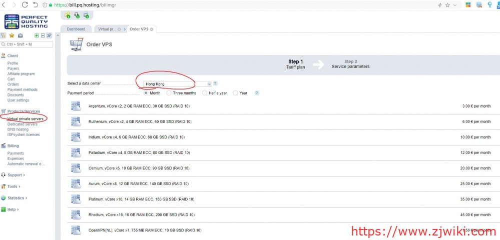Switch to the Dashboard tab
This screenshot has width=500, height=240.
click(76, 29)
